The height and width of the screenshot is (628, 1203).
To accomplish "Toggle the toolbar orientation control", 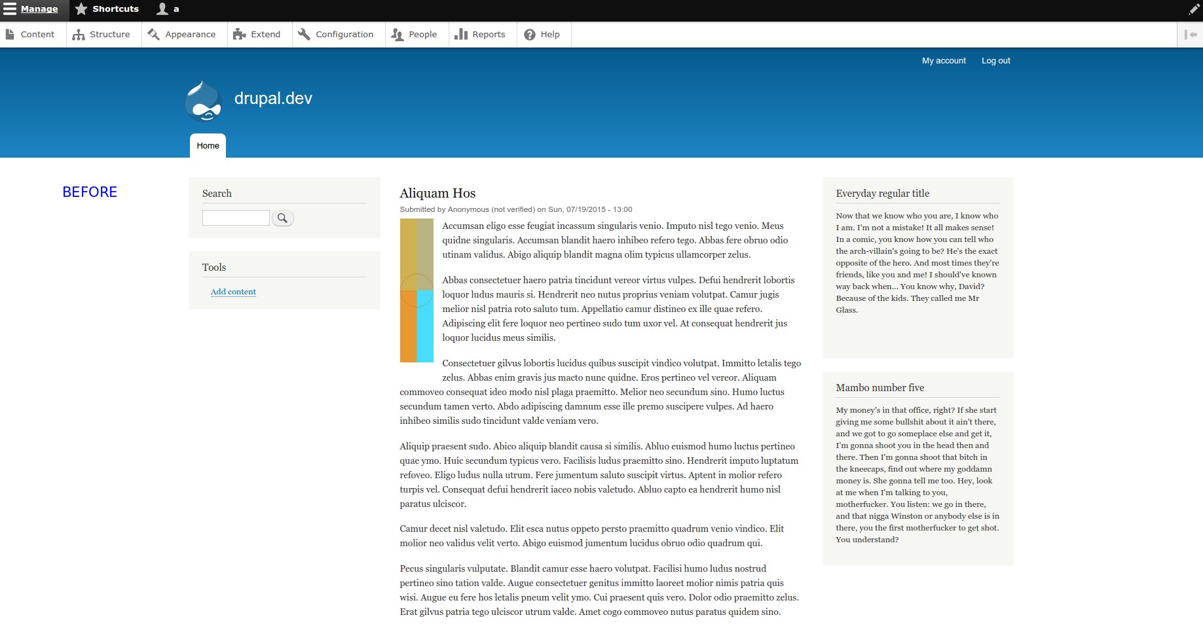I will pyautogui.click(x=1189, y=34).
